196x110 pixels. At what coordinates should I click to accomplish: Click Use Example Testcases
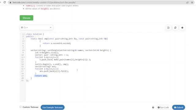pyautogui.click(x=52, y=107)
